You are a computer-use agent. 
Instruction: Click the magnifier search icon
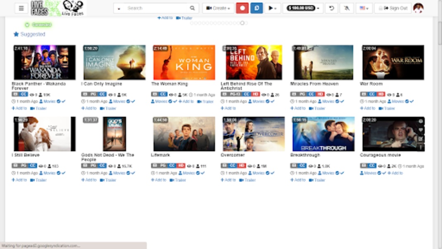point(192,8)
